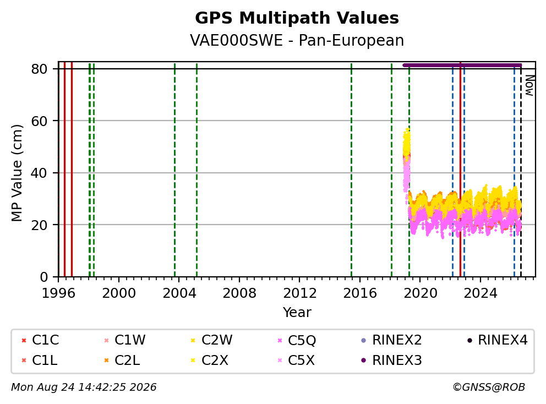Click the C5Q legend marker
Viewport: 546px width, 404px height.
pyautogui.click(x=280, y=340)
